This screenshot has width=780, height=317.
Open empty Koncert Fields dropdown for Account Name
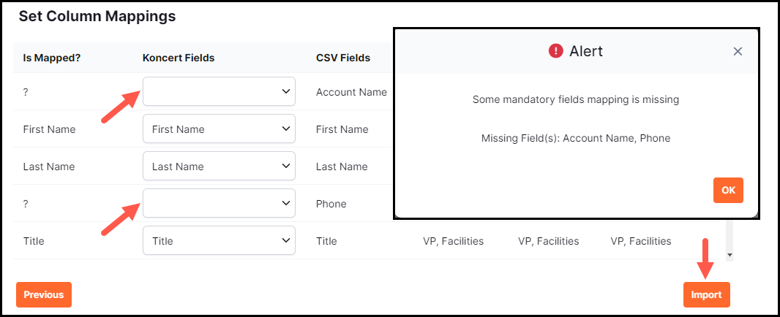point(219,91)
